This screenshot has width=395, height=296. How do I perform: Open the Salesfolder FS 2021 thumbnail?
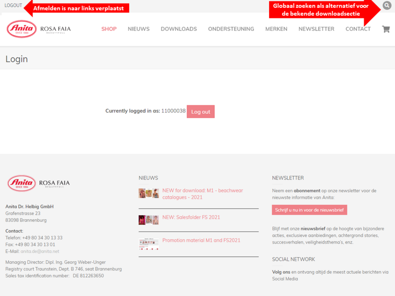(x=149, y=220)
